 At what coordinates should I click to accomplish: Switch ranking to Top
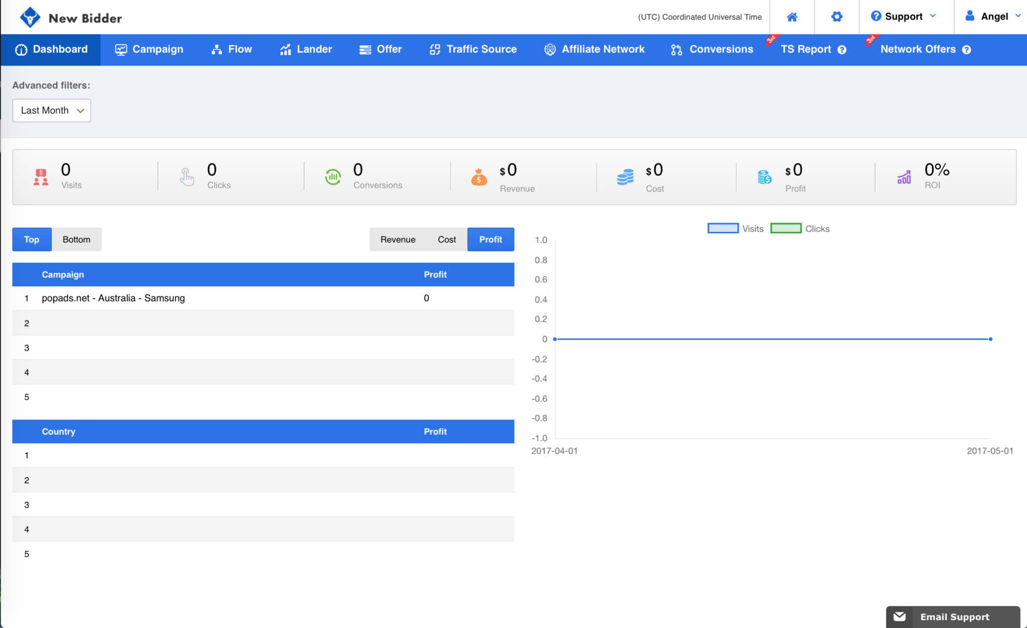pos(32,240)
